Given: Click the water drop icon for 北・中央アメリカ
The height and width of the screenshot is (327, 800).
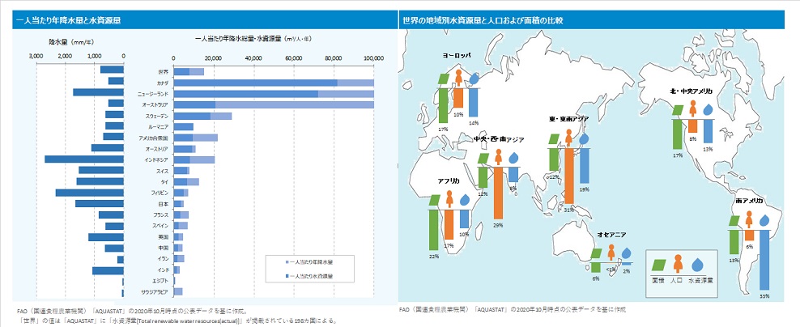Looking at the screenshot, I should point(709,109).
